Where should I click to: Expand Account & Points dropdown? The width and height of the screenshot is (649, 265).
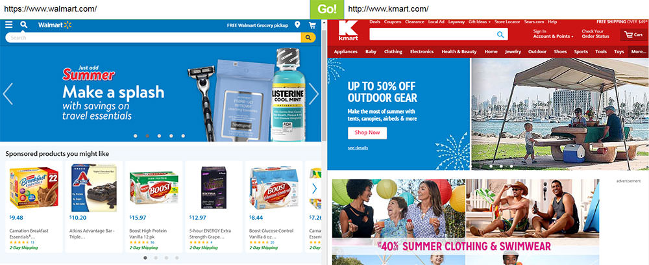tap(553, 36)
